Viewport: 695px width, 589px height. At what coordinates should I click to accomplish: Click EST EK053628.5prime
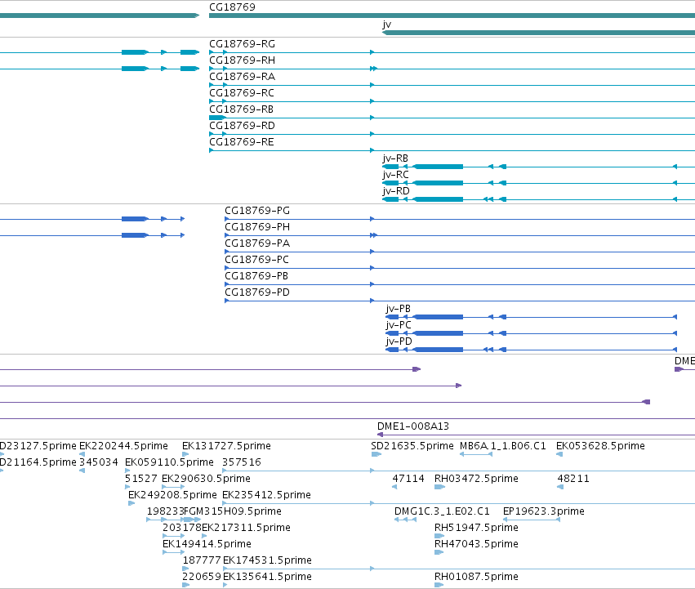pos(600,446)
